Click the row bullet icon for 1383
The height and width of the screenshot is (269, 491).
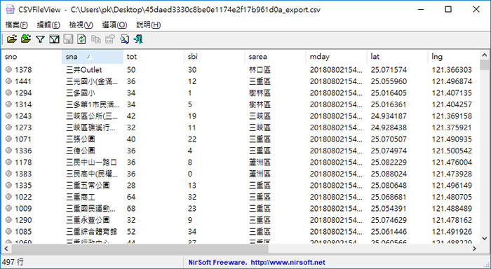click(8, 173)
